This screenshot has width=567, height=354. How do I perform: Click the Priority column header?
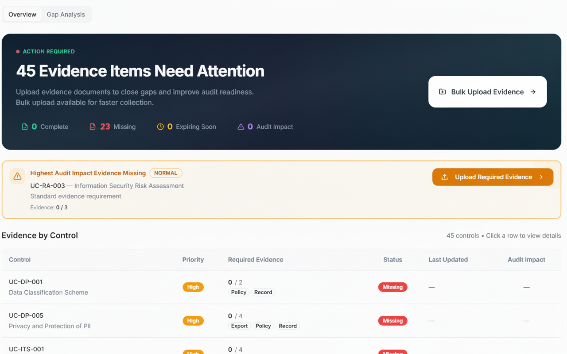[193, 260]
